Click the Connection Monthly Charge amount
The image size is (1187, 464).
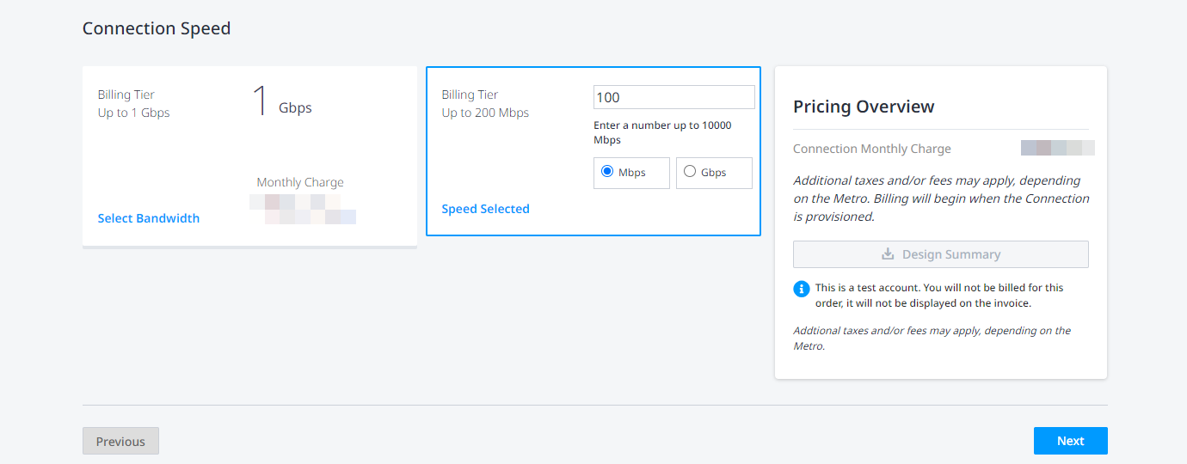1057,148
